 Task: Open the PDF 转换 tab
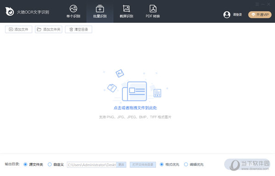pyautogui.click(x=153, y=11)
